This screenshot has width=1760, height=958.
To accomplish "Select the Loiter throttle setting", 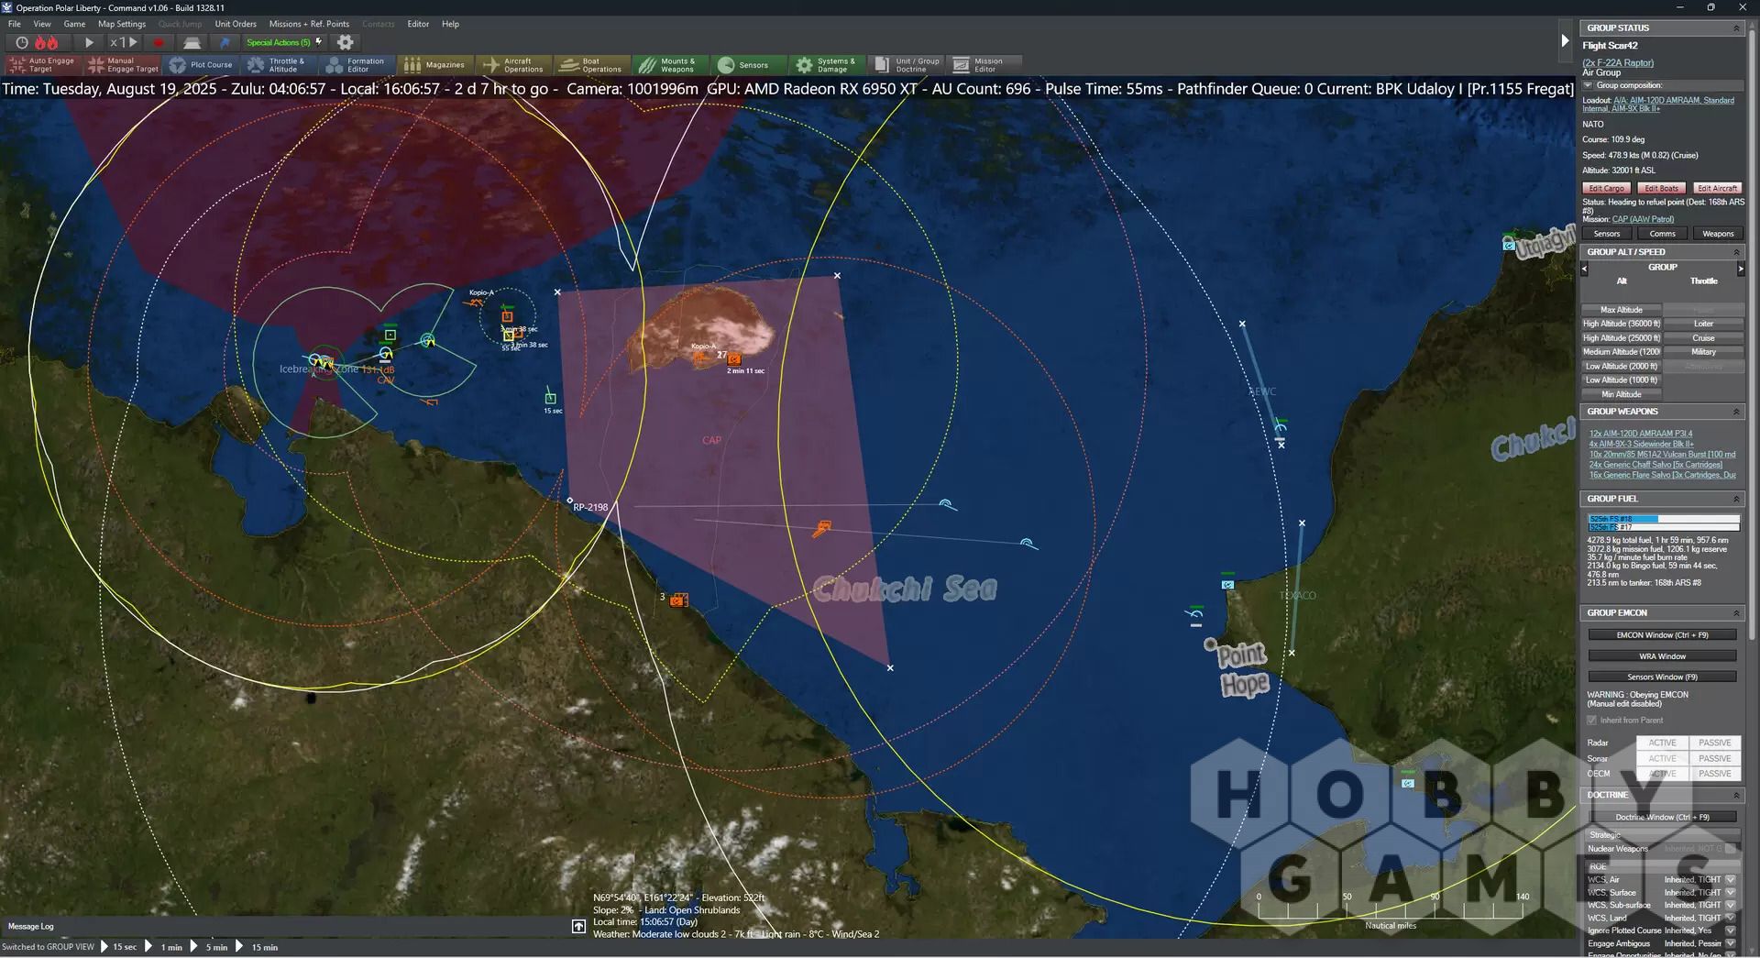I will pos(1703,324).
